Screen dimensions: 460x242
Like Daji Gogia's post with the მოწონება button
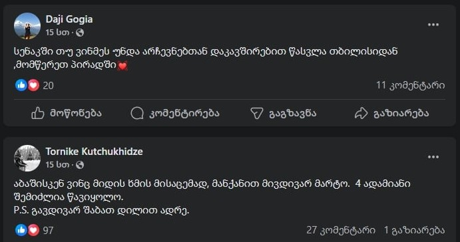[x=67, y=113]
